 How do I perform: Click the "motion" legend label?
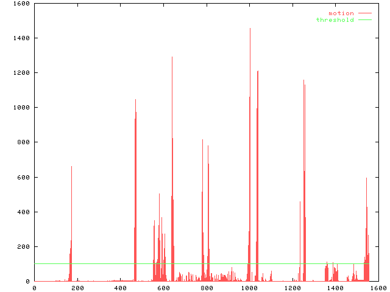pos(341,13)
